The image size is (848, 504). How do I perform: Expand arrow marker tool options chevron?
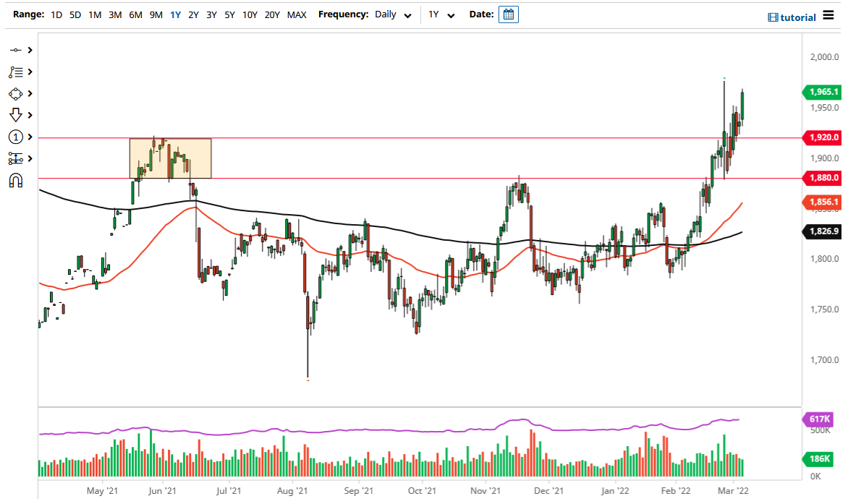coord(30,115)
